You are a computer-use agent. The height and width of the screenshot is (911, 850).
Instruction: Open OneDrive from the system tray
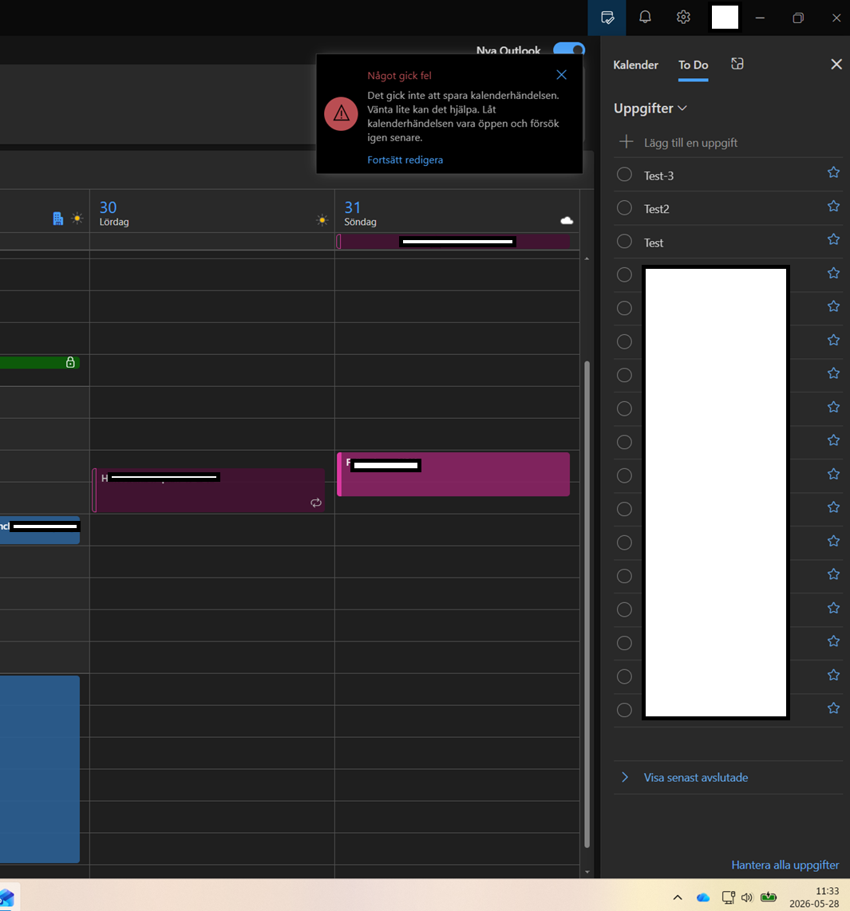(703, 897)
